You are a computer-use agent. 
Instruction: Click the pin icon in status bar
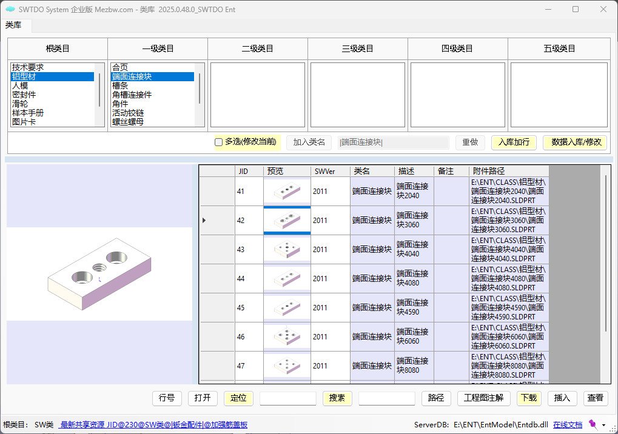pyautogui.click(x=593, y=425)
